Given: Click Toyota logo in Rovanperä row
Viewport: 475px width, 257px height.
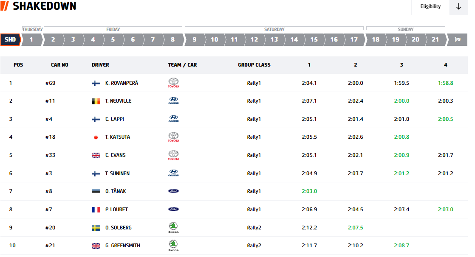Looking at the screenshot, I should click(x=173, y=83).
